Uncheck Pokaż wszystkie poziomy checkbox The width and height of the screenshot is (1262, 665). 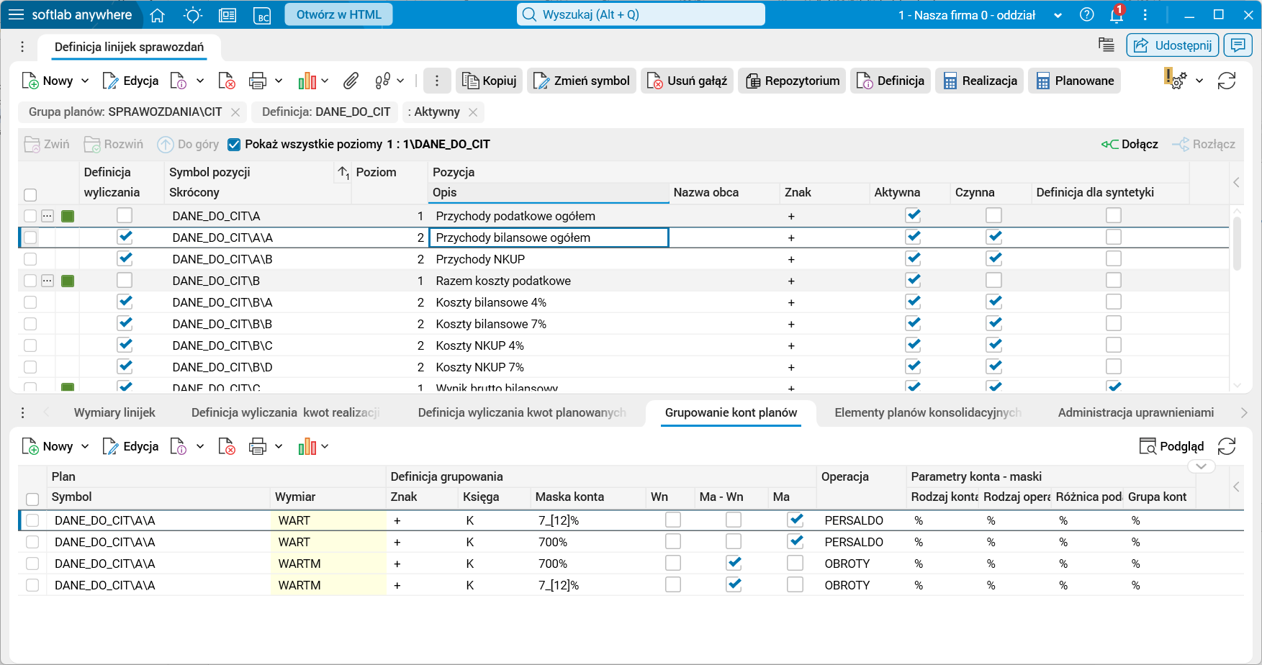[234, 145]
